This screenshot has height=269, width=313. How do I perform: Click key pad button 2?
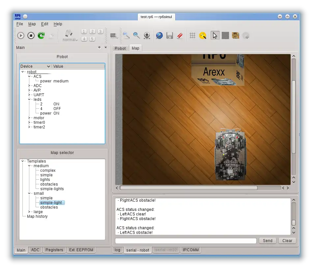[92, 32]
